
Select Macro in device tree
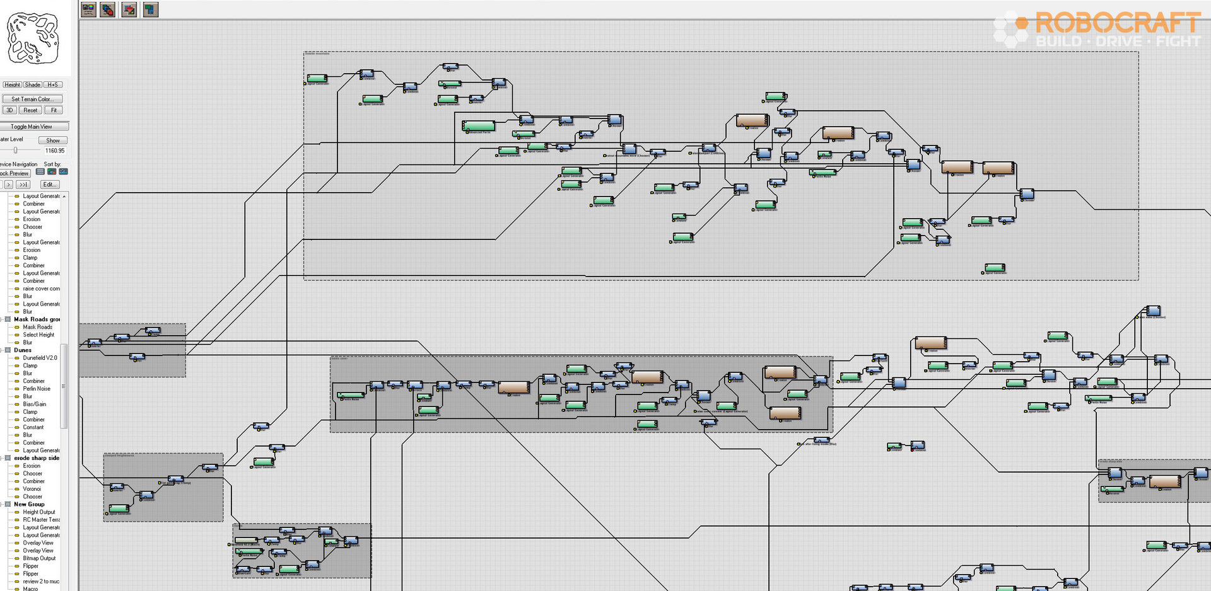tap(30, 588)
